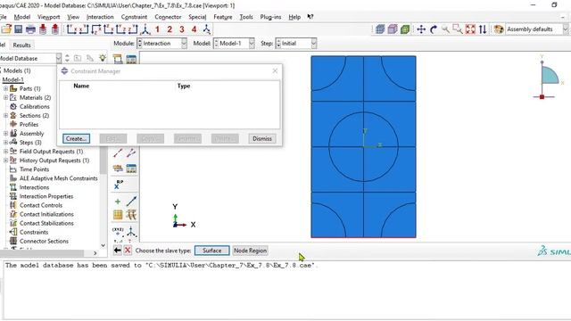Select user-defined view 1

tap(157, 29)
